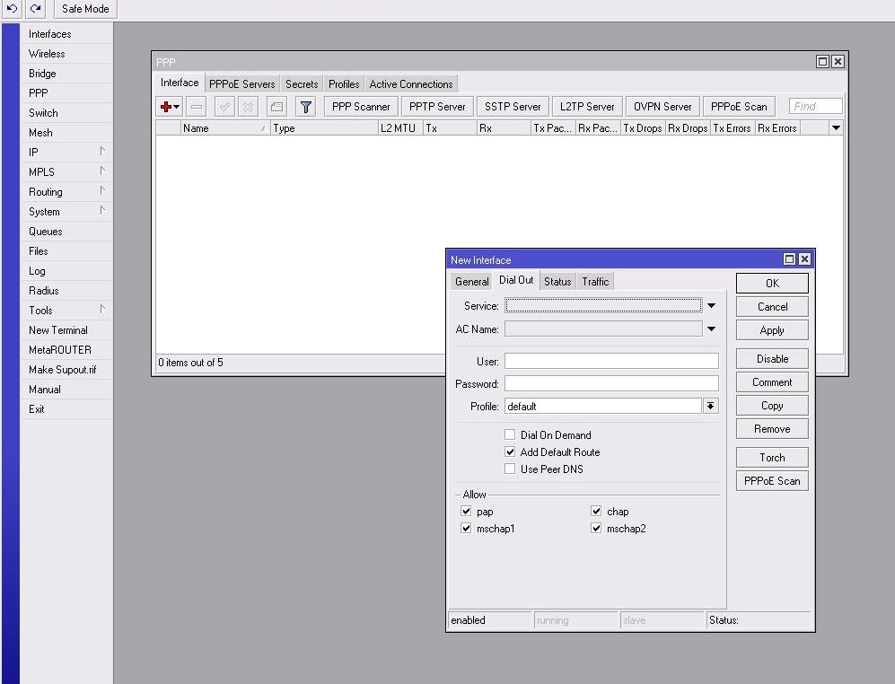Maximize the PPP window
Image resolution: width=895 pixels, height=684 pixels.
click(x=822, y=62)
